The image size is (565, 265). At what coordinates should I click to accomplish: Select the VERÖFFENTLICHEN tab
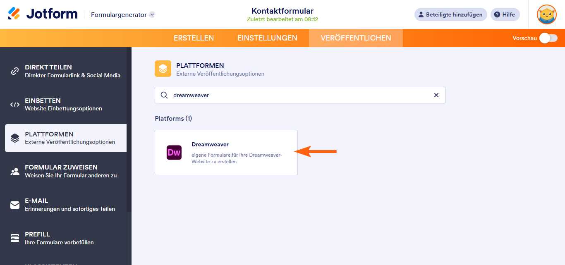[x=356, y=38]
